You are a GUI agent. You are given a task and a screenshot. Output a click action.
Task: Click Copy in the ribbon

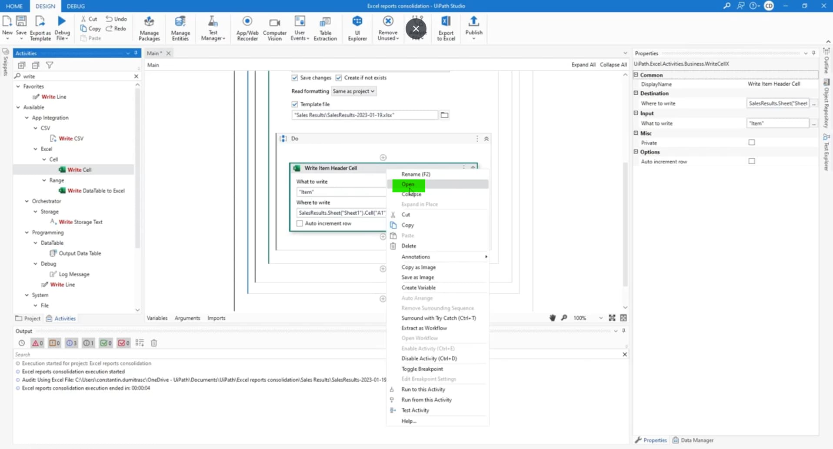pos(90,29)
